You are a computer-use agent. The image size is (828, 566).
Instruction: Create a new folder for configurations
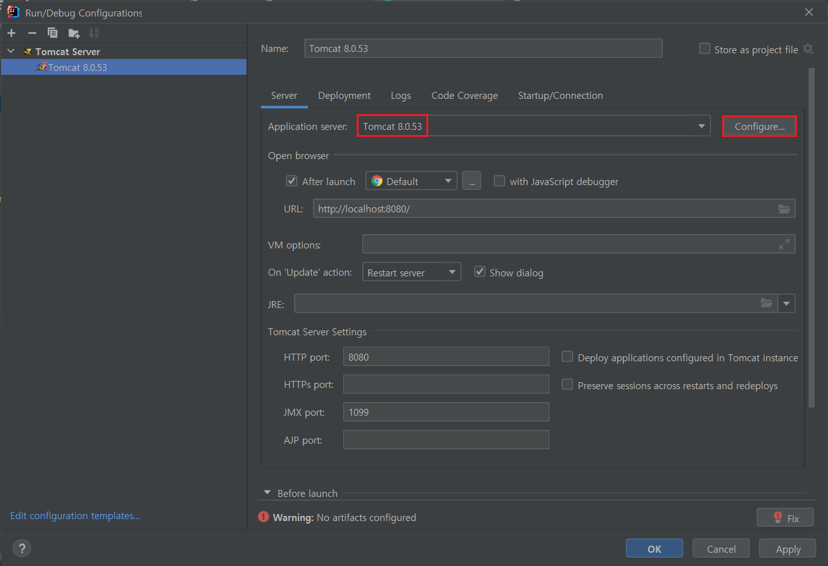coord(74,33)
